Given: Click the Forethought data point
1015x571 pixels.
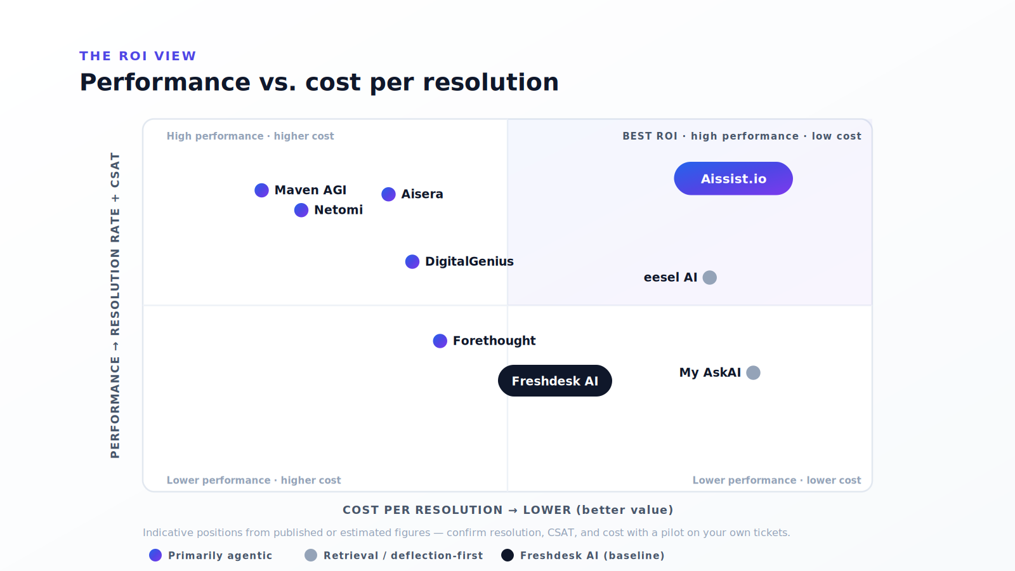Looking at the screenshot, I should tap(440, 341).
